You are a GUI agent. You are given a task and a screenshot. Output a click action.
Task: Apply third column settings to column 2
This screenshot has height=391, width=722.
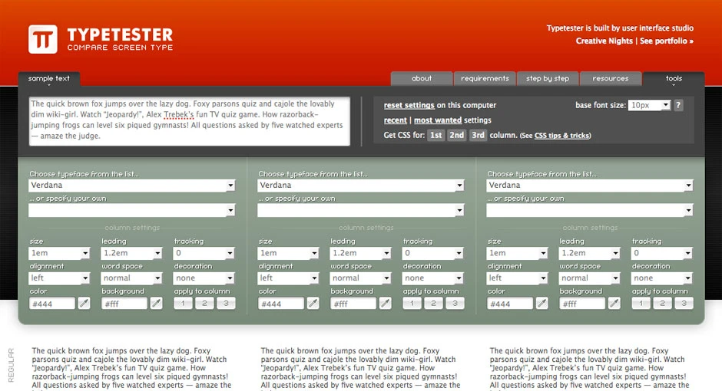click(662, 304)
